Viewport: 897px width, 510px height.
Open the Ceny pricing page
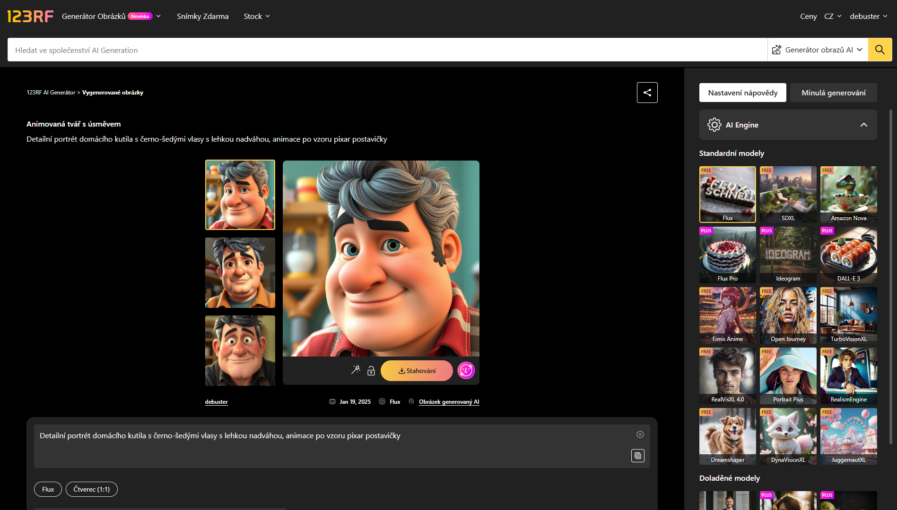(809, 17)
